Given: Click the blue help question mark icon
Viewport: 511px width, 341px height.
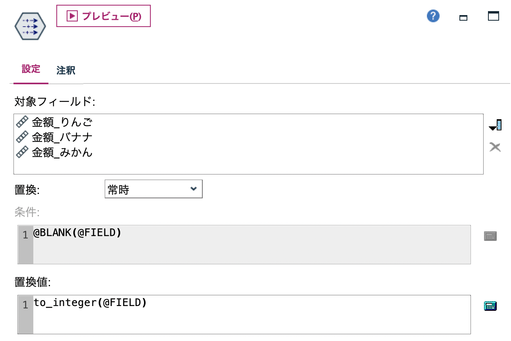Looking at the screenshot, I should [x=433, y=16].
